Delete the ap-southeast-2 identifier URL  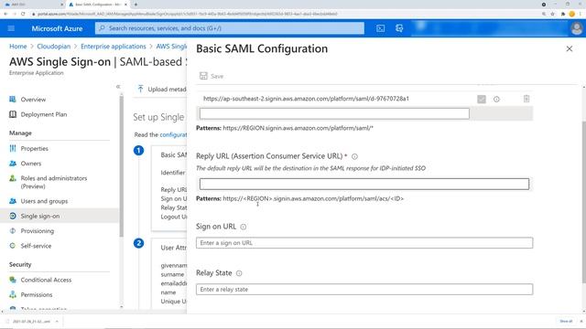(x=526, y=99)
